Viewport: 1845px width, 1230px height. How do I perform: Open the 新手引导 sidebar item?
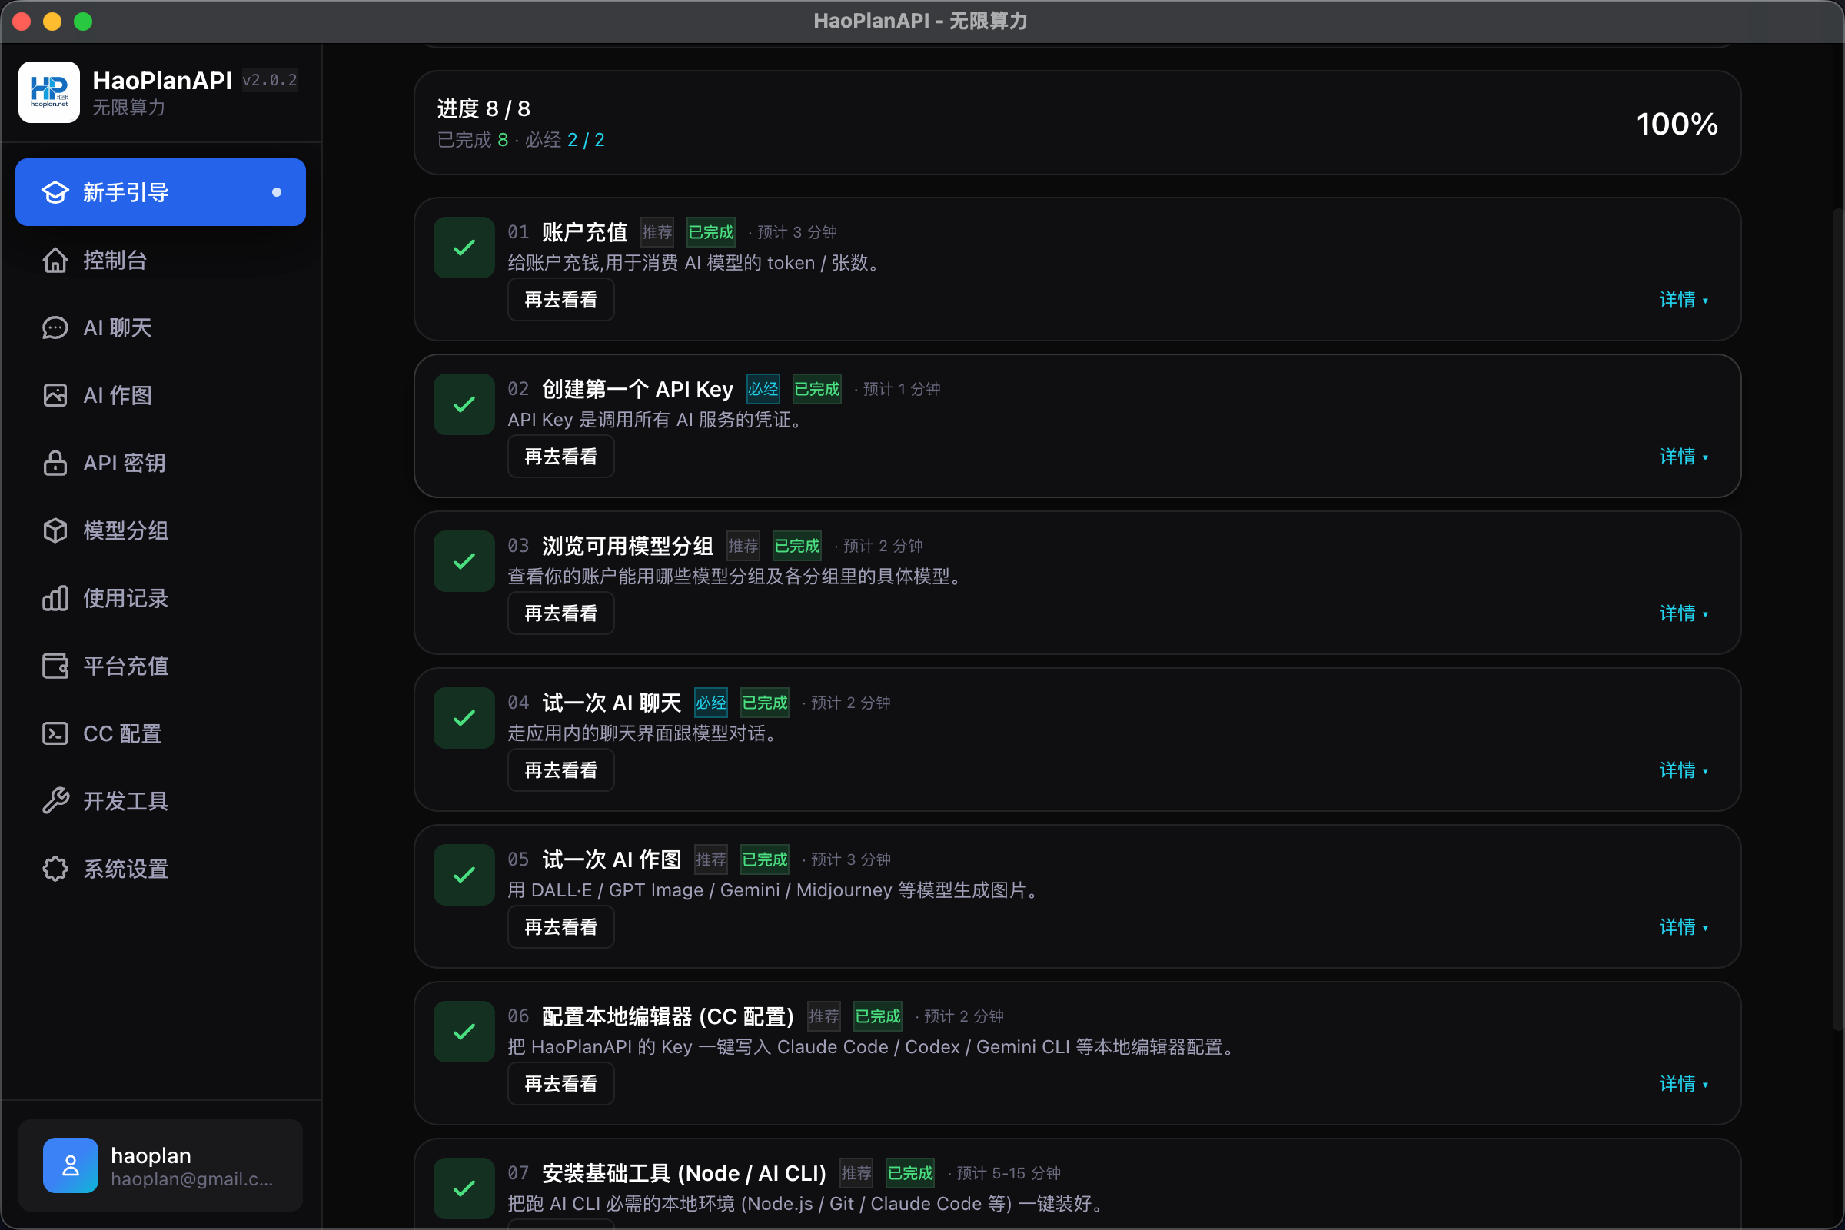coord(161,192)
